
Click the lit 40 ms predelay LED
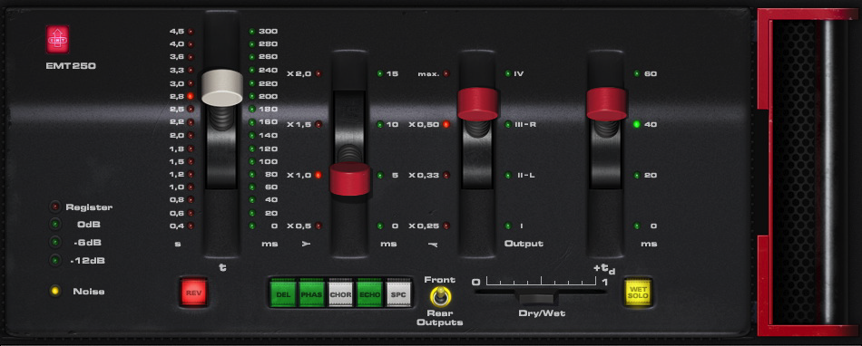[x=637, y=124]
